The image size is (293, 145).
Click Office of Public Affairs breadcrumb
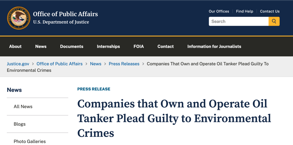pos(59,64)
